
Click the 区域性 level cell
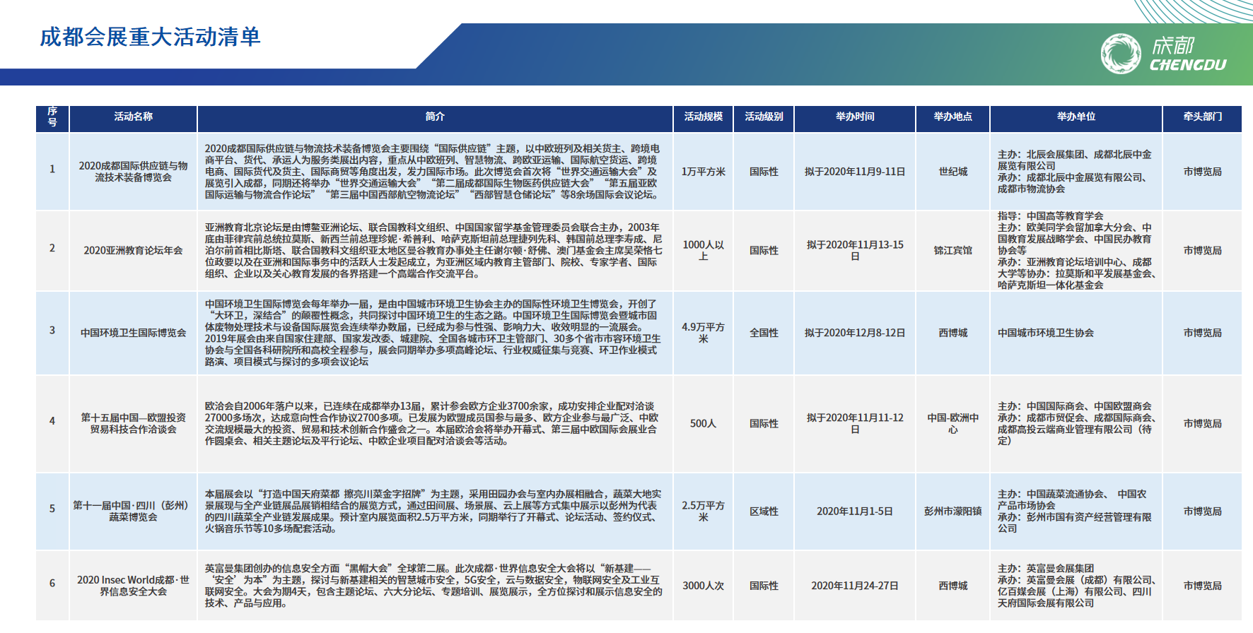click(764, 511)
